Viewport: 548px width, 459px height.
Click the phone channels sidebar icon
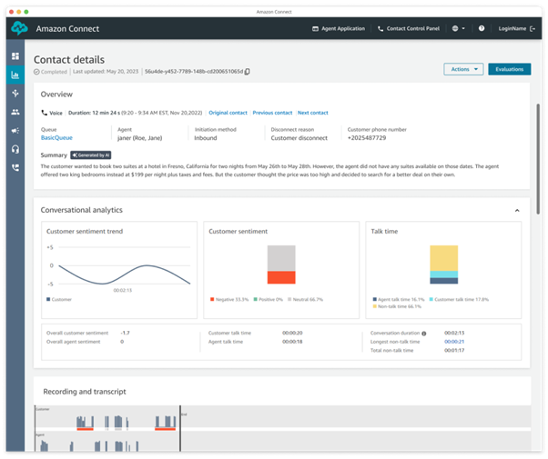coord(15,167)
